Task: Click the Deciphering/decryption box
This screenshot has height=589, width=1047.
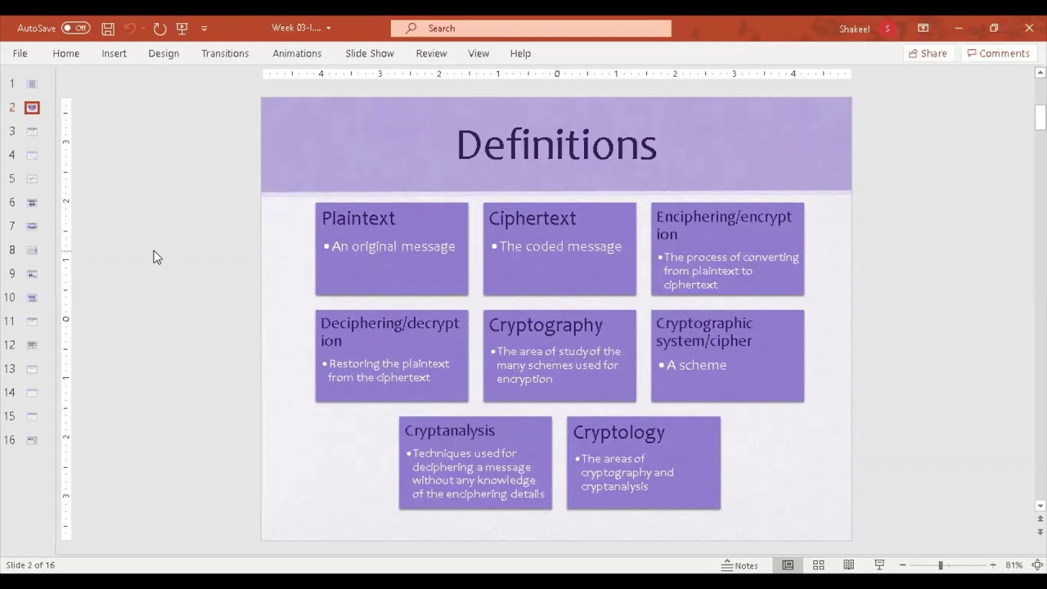Action: (392, 356)
